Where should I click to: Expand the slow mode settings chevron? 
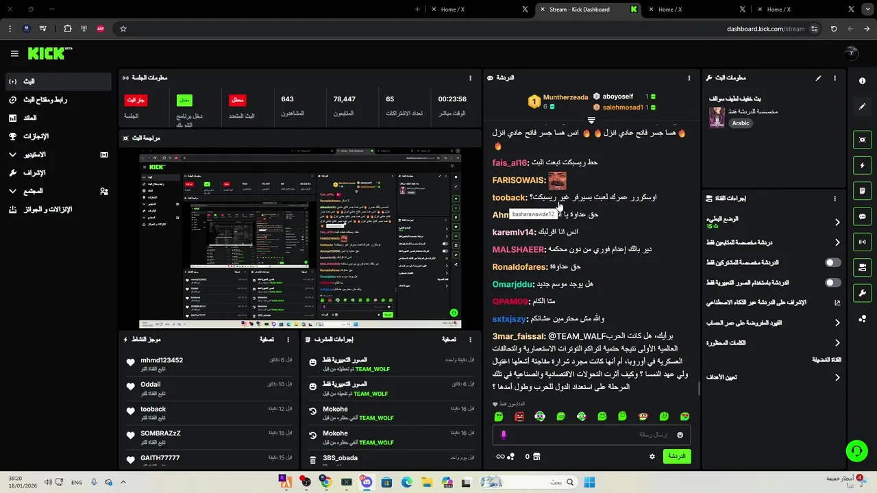click(837, 223)
